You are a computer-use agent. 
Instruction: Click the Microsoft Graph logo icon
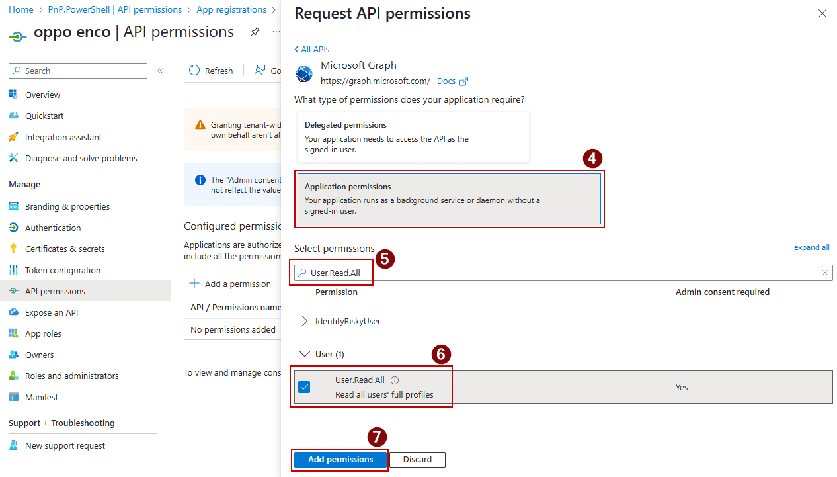pyautogui.click(x=304, y=73)
